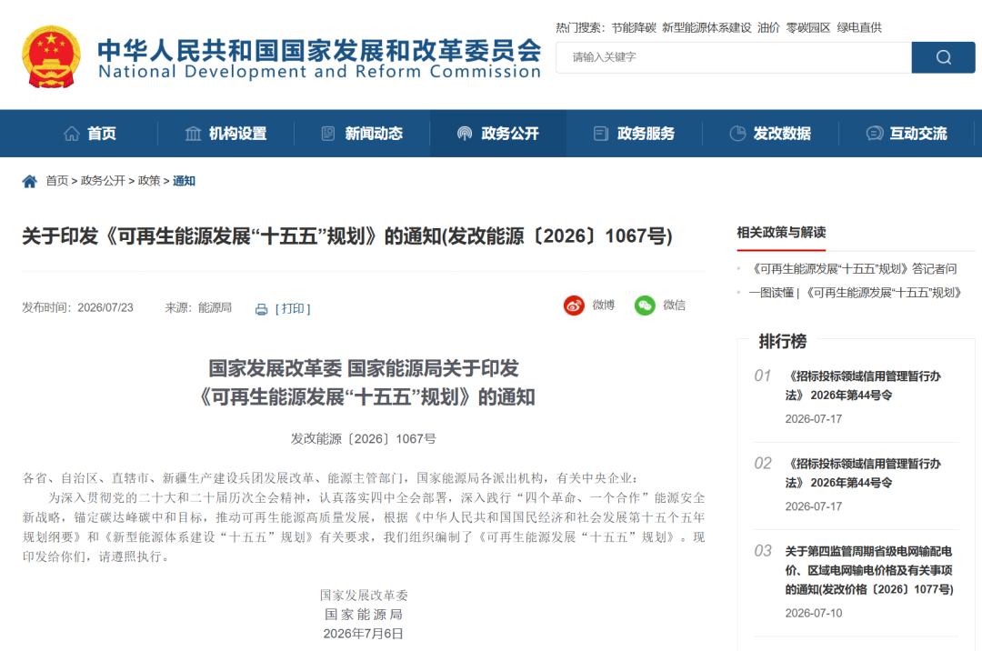
Task: Click the breadcrumb house icon
Action: tap(29, 182)
